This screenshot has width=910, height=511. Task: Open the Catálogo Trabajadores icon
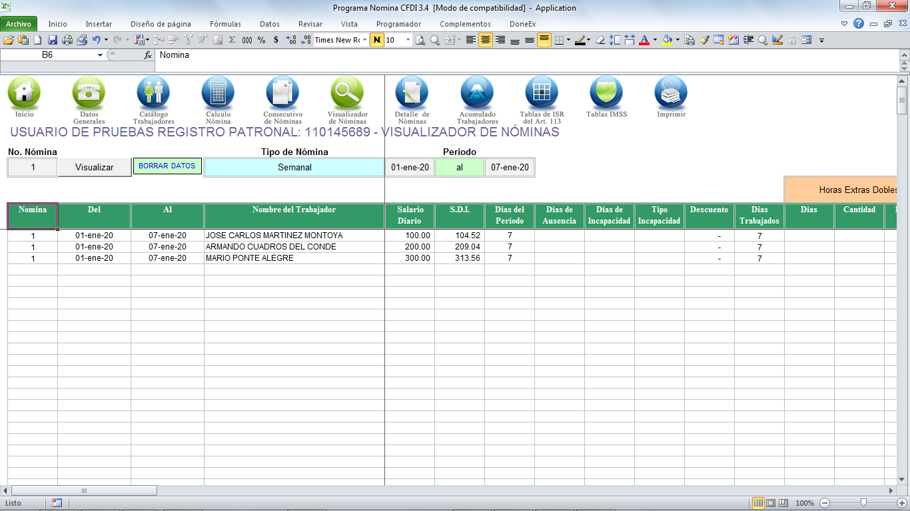[x=153, y=92]
